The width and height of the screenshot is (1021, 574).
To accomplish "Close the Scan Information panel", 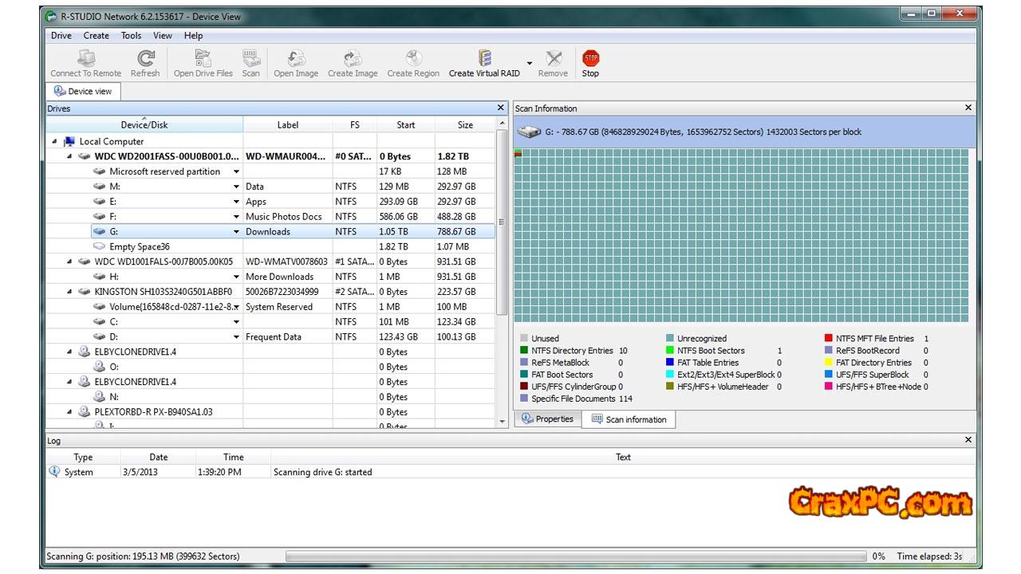I will (968, 108).
